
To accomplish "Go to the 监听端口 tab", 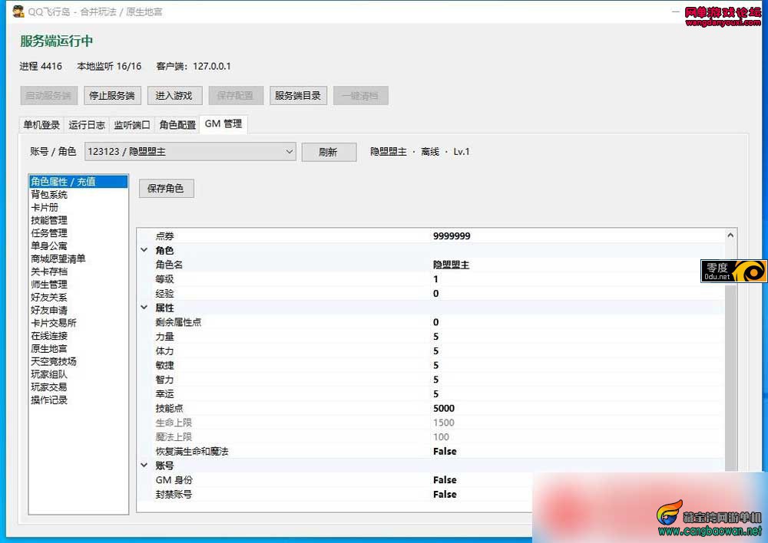I will click(x=132, y=125).
